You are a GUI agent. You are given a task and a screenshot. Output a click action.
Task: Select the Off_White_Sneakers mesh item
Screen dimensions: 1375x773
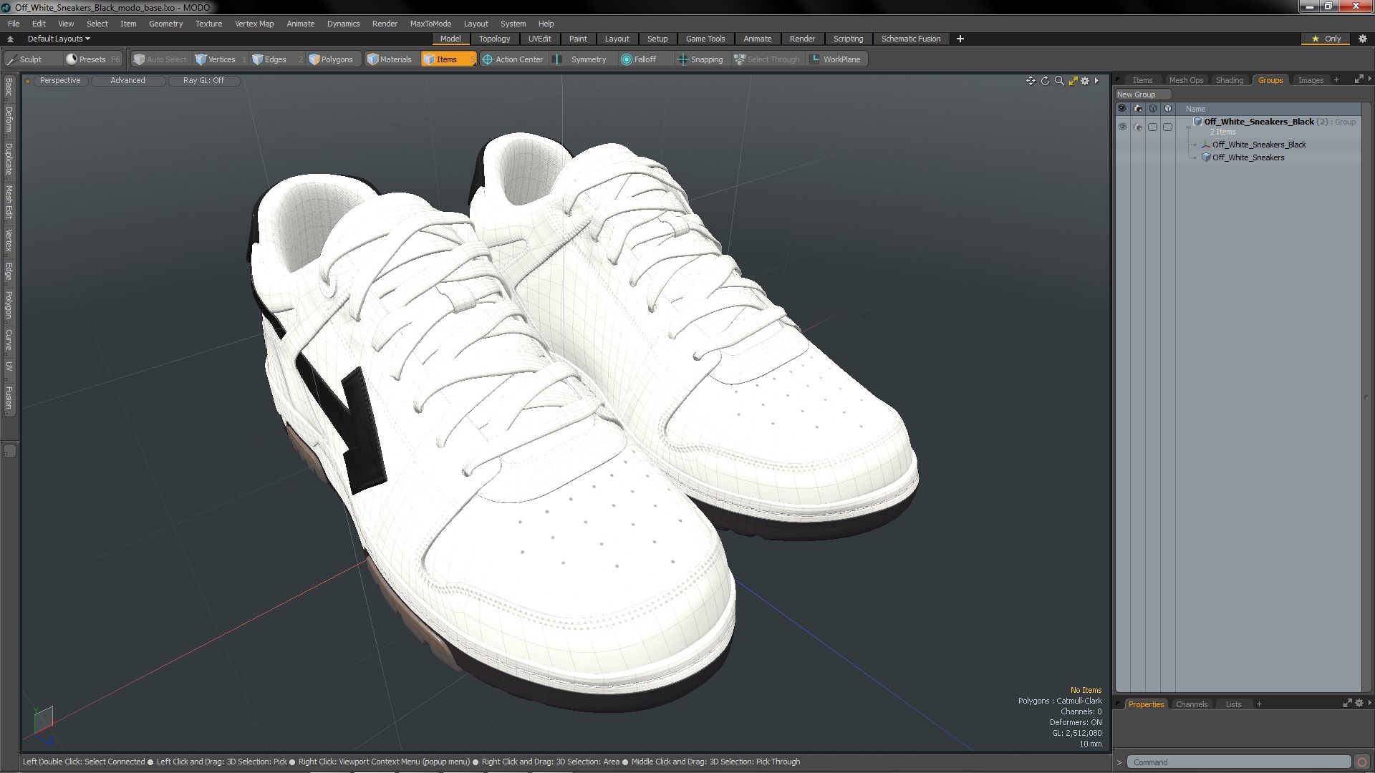(1248, 157)
